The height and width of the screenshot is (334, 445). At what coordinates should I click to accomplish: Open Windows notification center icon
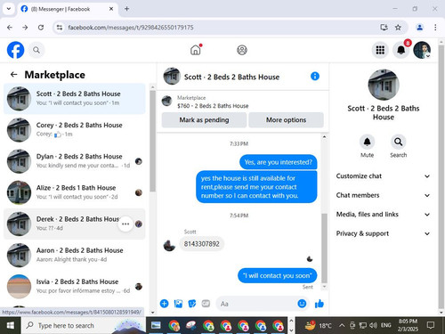click(x=431, y=325)
